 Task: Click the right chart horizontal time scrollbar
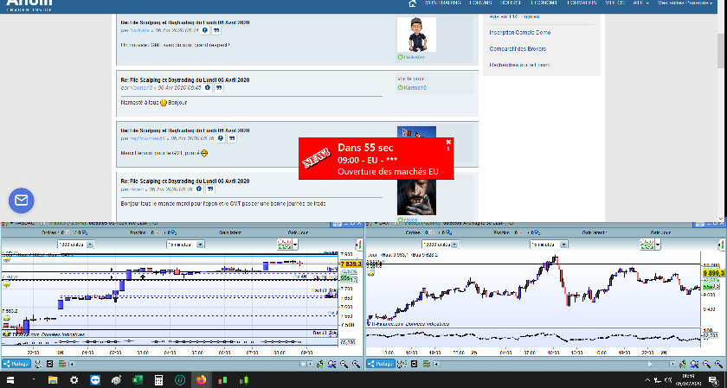555,365
